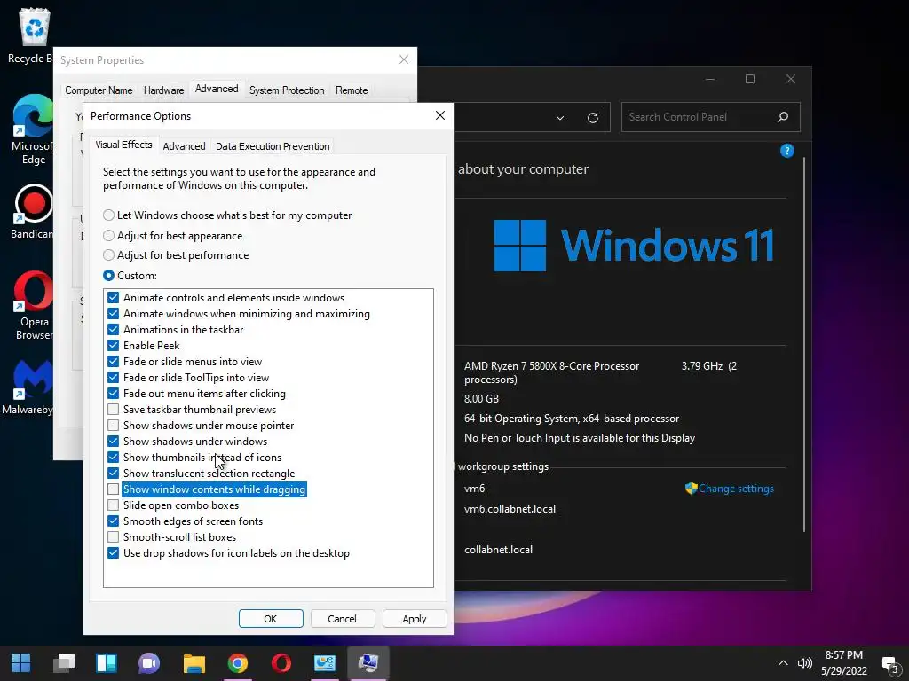Open the System Protection tab

pyautogui.click(x=287, y=90)
